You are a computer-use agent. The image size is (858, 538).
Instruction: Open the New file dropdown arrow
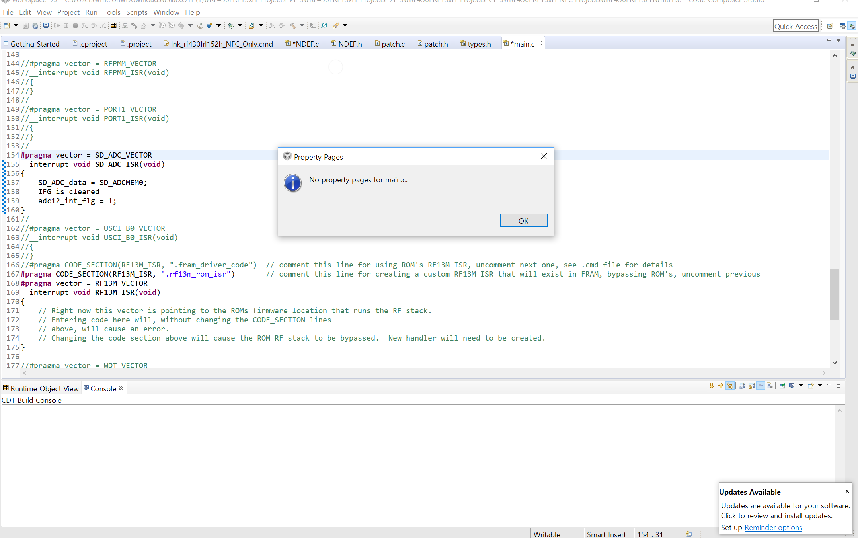[x=16, y=25]
